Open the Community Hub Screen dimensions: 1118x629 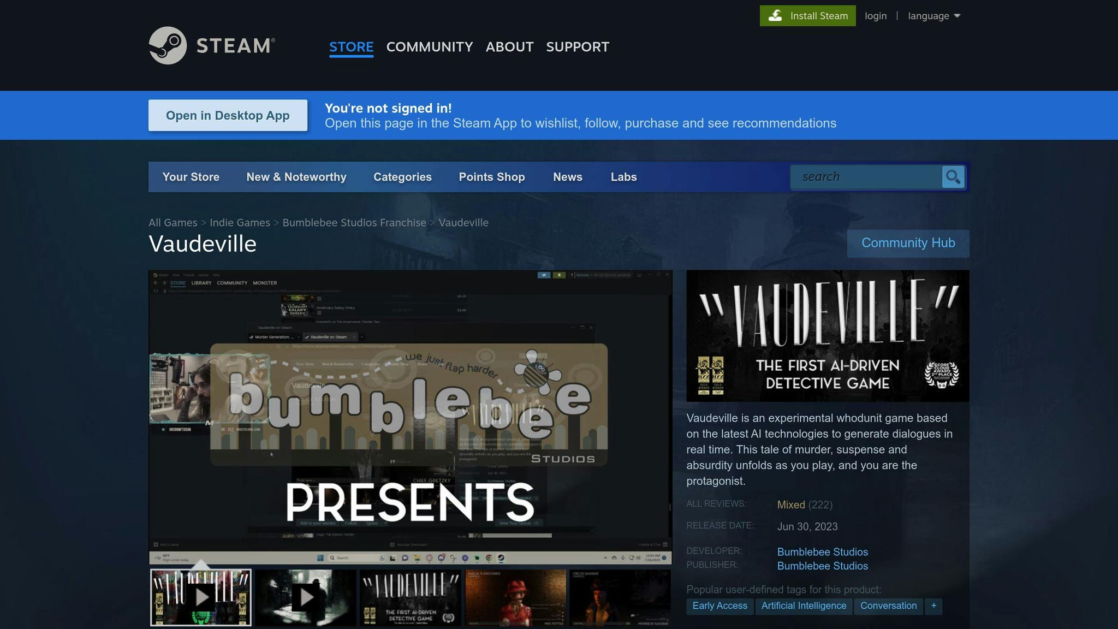tap(908, 243)
